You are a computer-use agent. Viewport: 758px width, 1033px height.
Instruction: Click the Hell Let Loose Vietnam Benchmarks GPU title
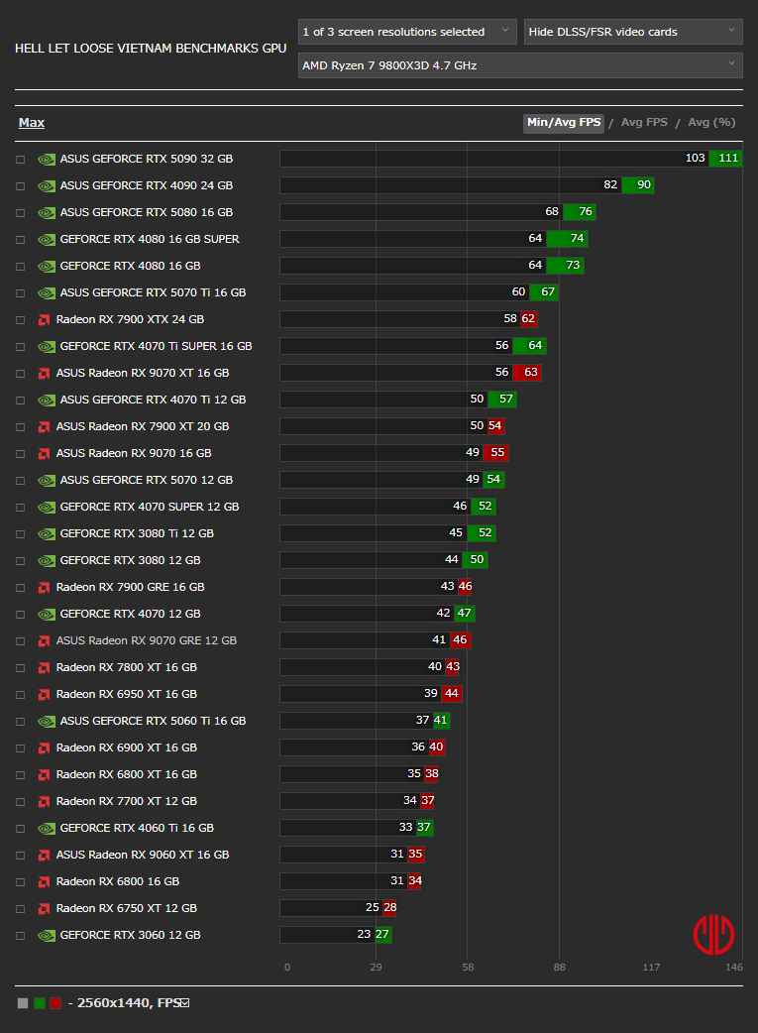tap(151, 49)
